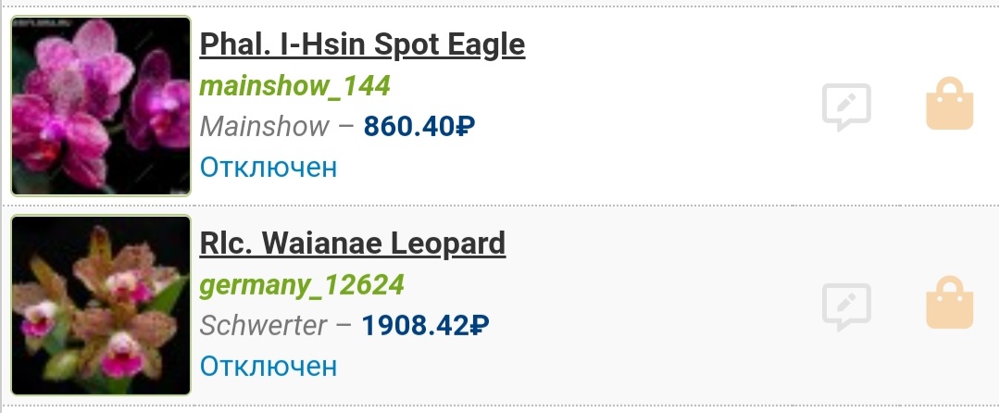
Task: Open comment editor for Rlc. Waianae Leopard
Action: click(x=846, y=307)
